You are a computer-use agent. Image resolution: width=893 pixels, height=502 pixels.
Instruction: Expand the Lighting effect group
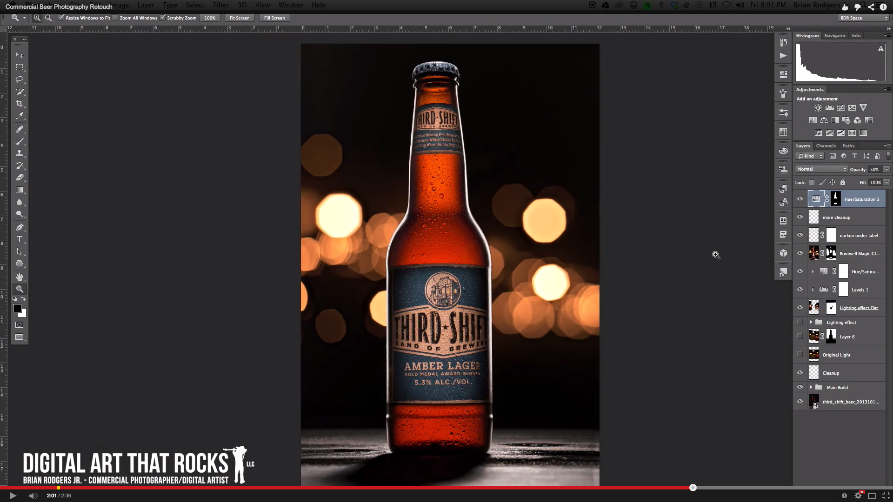[x=811, y=322]
